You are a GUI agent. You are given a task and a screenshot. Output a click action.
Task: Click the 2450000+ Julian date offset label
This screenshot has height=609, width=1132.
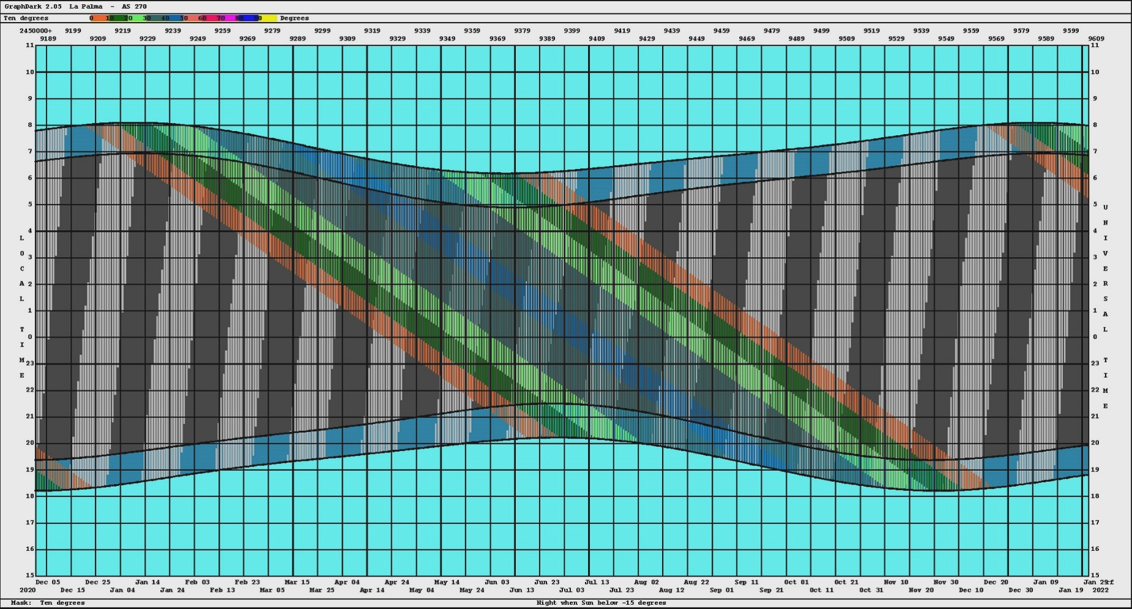tap(35, 31)
